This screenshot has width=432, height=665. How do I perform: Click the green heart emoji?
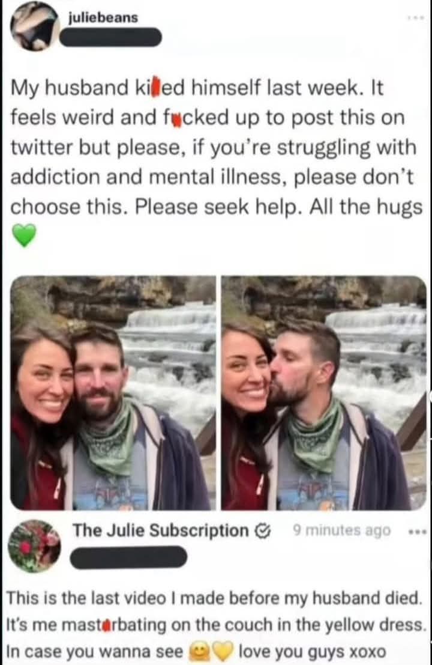pyautogui.click(x=24, y=235)
